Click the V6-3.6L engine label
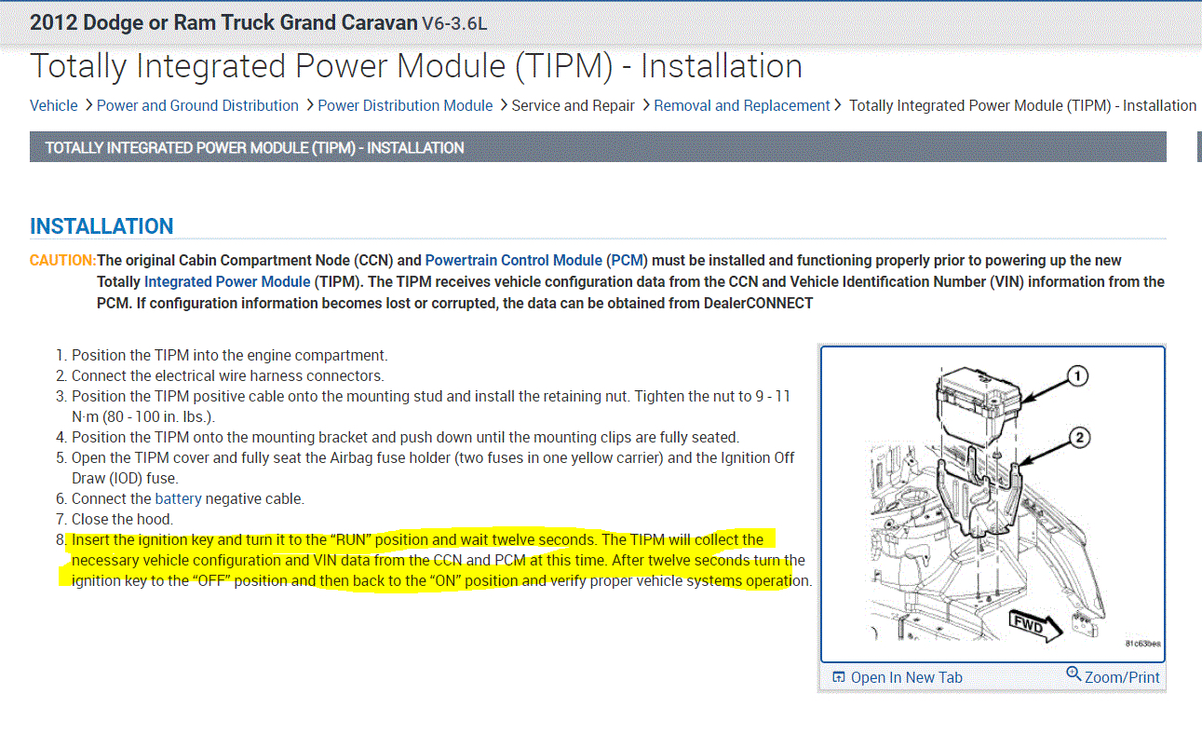The height and width of the screenshot is (735, 1202). [x=454, y=23]
